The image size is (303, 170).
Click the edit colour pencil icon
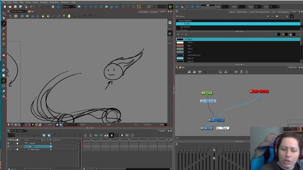coord(186,34)
